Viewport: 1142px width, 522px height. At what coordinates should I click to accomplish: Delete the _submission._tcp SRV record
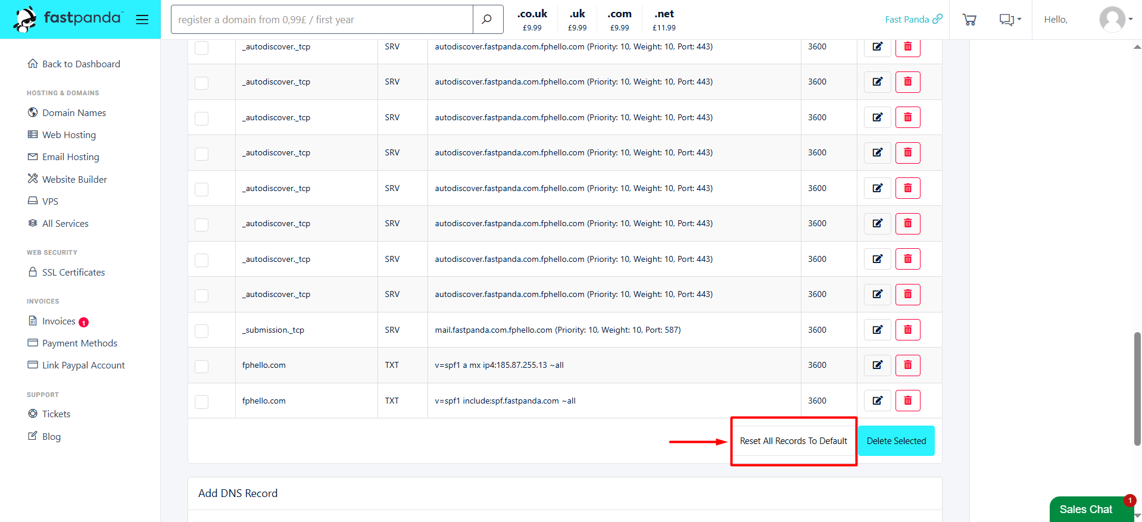pos(907,330)
